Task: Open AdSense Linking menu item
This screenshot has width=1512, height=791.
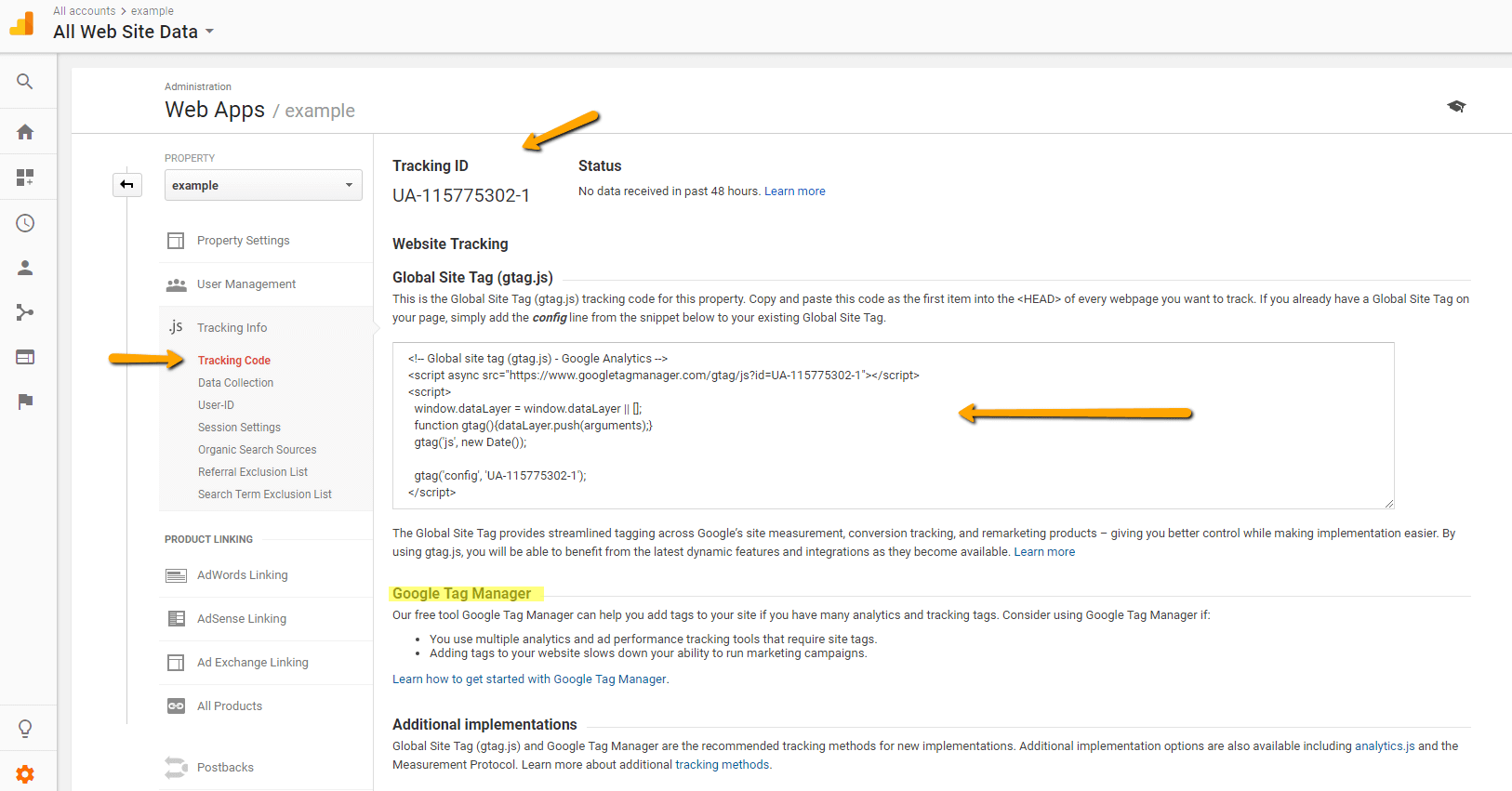Action: 242,619
